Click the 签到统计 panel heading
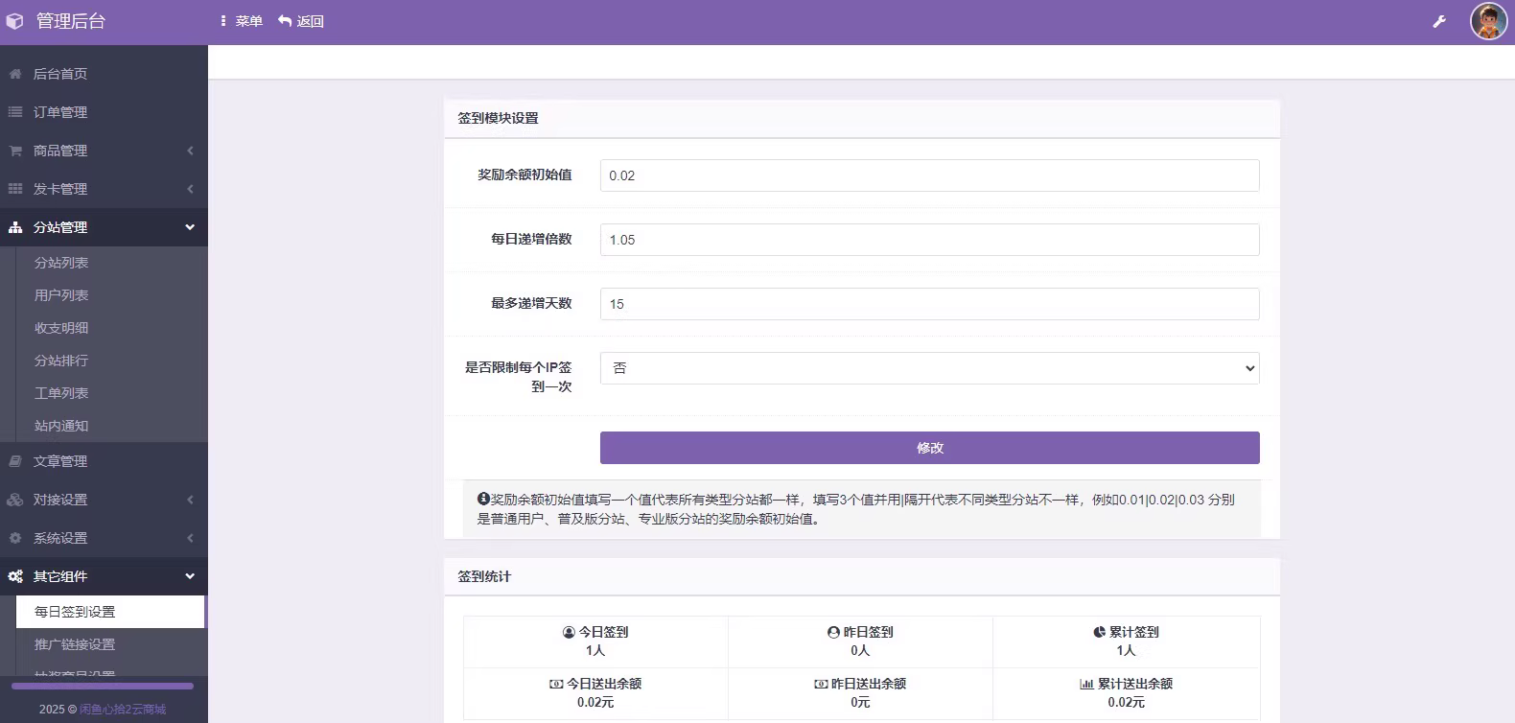The image size is (1515, 723). [x=484, y=576]
